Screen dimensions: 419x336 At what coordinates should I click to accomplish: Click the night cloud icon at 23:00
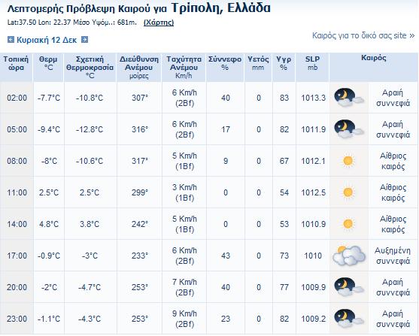pyautogui.click(x=349, y=319)
